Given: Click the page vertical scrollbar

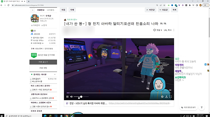Looking at the screenshot, I should [209, 27].
